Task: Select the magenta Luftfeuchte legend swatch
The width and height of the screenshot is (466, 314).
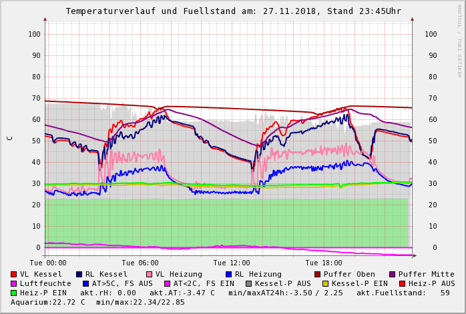Action: 14,283
